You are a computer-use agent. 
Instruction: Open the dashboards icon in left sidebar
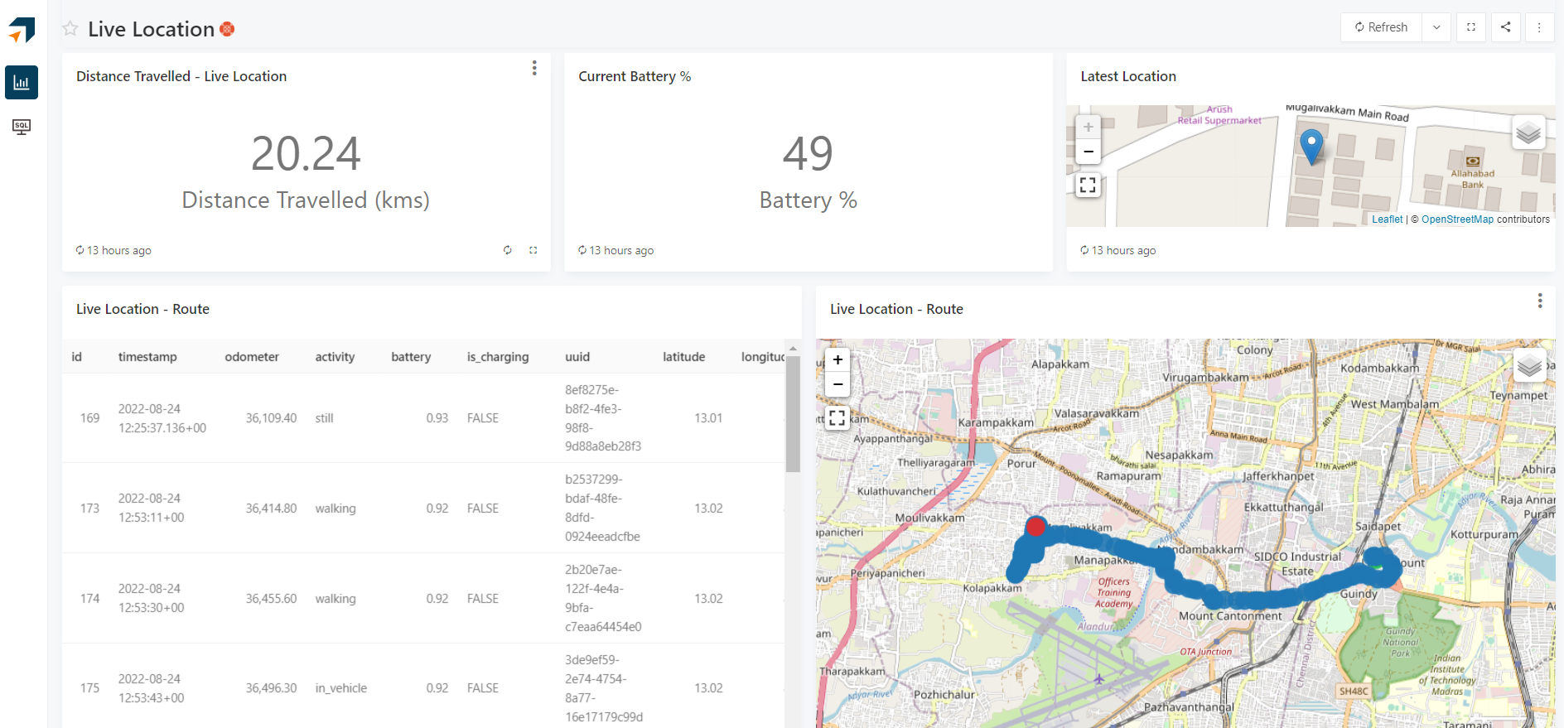click(22, 83)
